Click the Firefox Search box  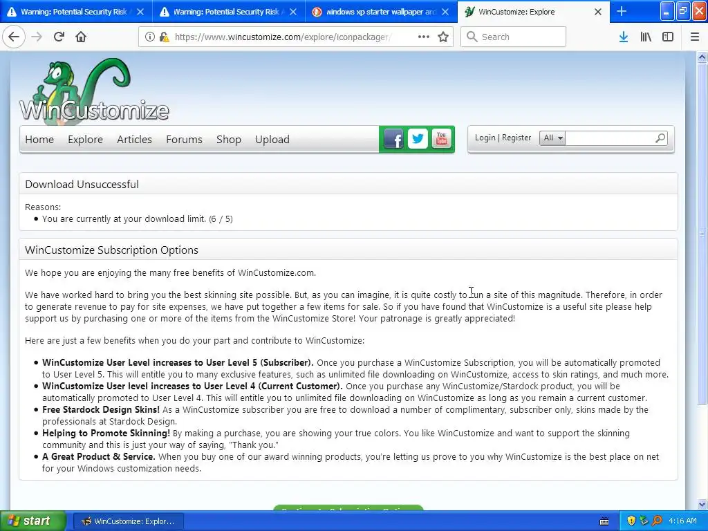point(513,37)
